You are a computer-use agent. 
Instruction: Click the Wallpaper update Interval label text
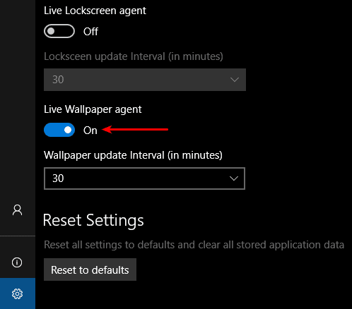tap(133, 155)
